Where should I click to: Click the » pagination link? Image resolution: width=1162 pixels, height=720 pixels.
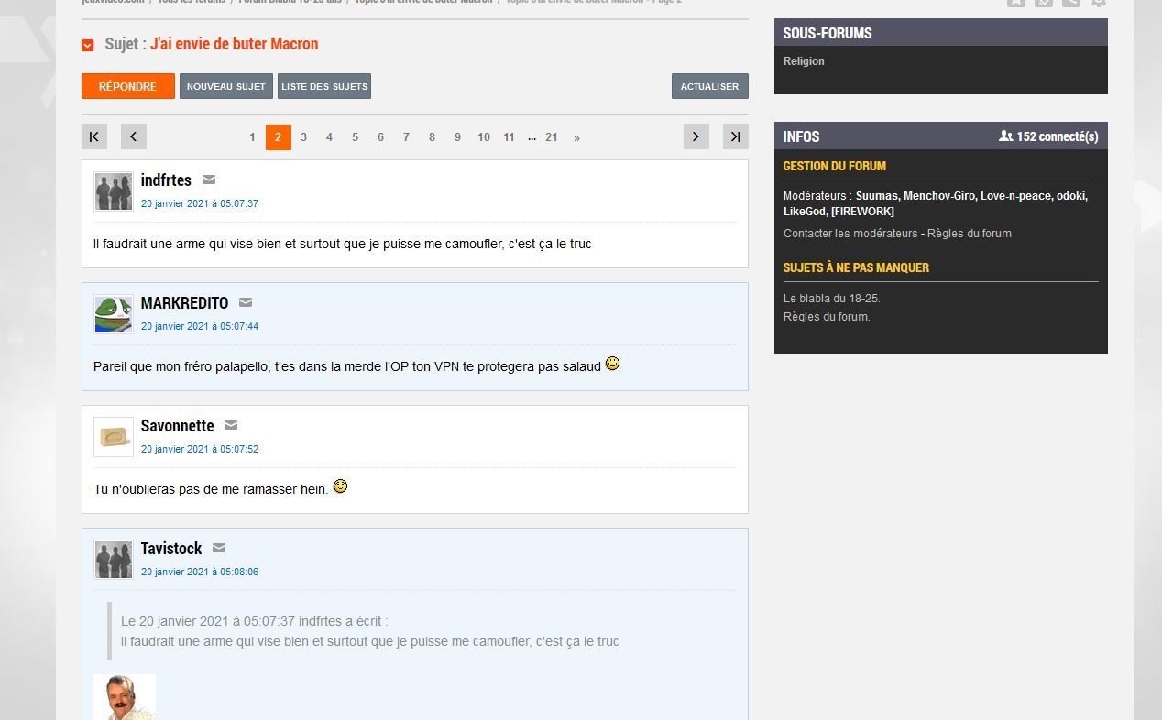576,137
